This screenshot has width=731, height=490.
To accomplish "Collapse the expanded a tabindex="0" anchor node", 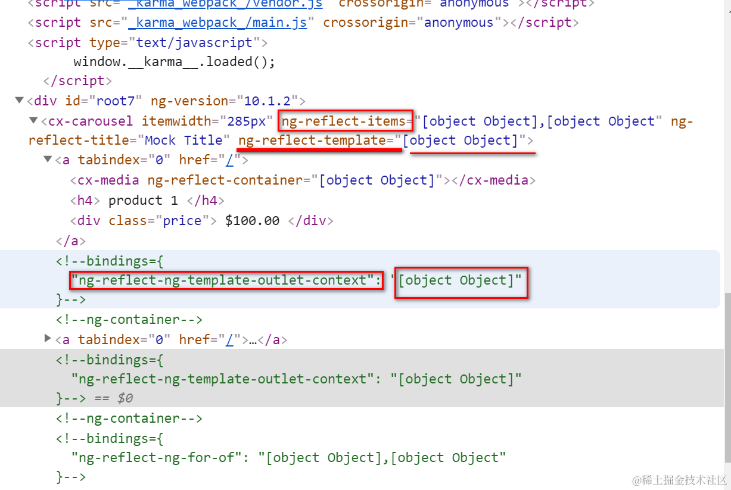I will 48,160.
